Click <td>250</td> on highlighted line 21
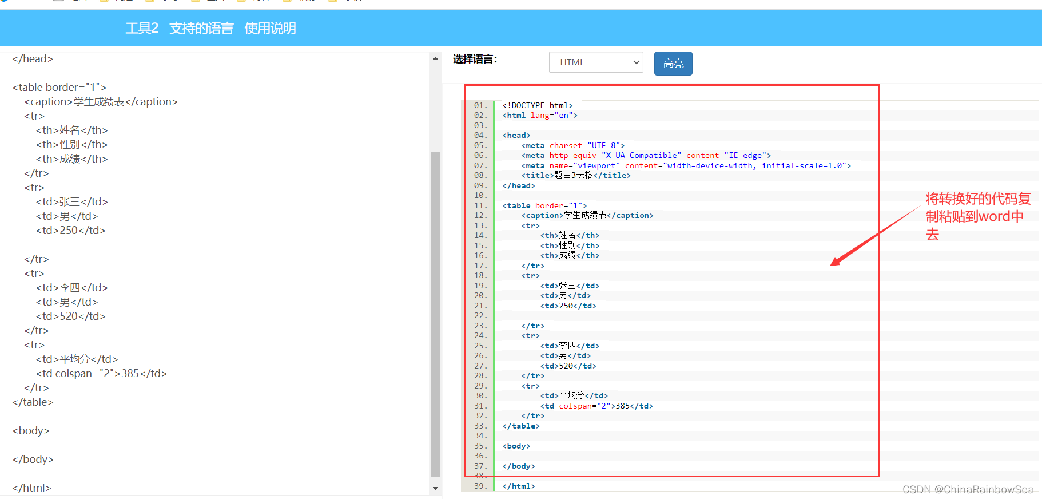The image size is (1042, 499). click(x=568, y=306)
